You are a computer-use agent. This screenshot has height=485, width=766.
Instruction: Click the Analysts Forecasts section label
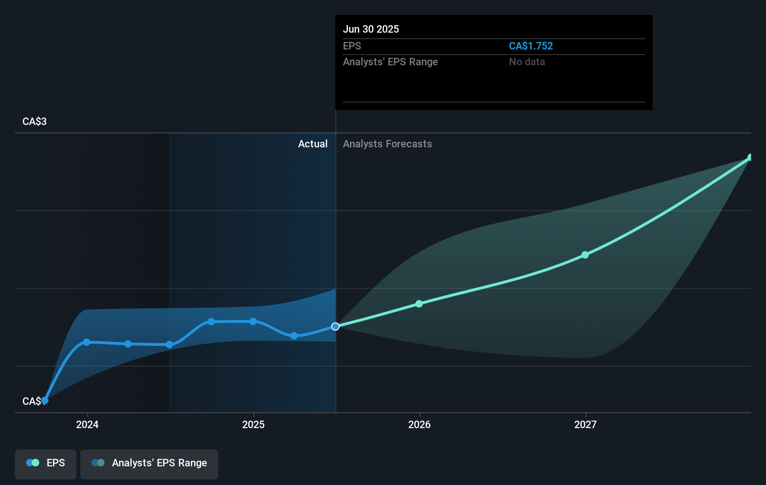[x=387, y=144]
